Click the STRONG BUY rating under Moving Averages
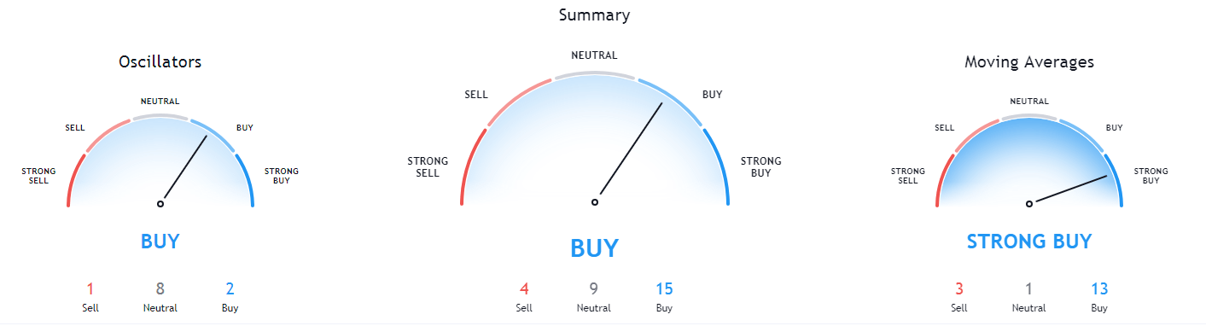This screenshot has height=326, width=1206. tap(1029, 242)
